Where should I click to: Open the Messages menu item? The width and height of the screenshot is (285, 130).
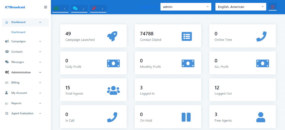(x=18, y=62)
